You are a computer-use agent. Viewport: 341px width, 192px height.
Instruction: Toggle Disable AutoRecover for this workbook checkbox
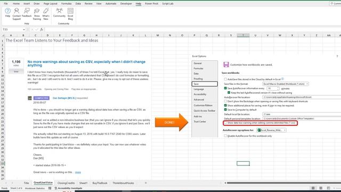225,136
